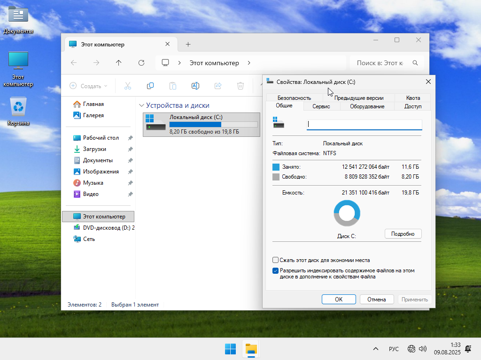Enable Сжать этот диск для экономии места

275,260
